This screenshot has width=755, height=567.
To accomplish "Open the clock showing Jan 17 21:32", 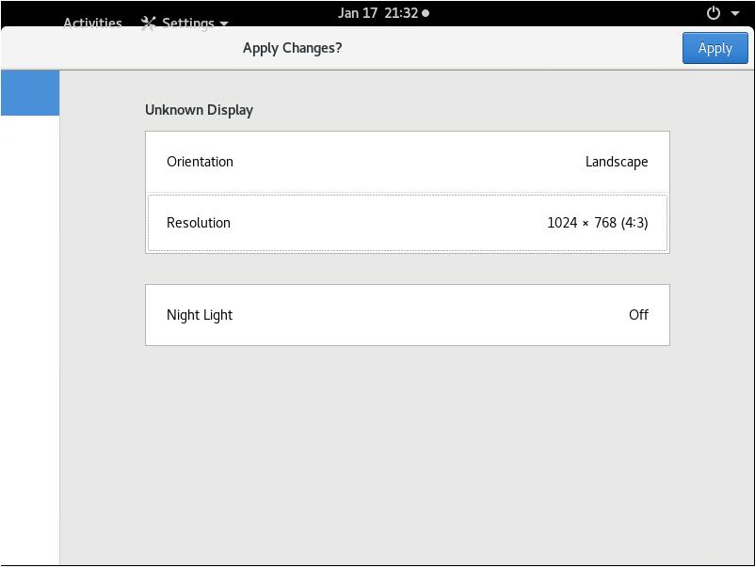I will [383, 13].
